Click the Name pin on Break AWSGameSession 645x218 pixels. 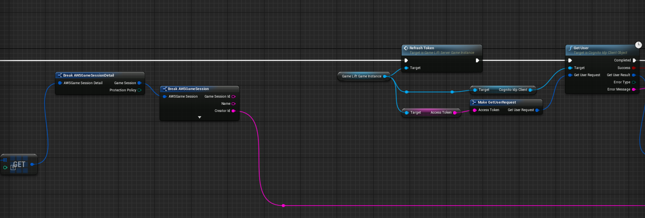tap(233, 104)
